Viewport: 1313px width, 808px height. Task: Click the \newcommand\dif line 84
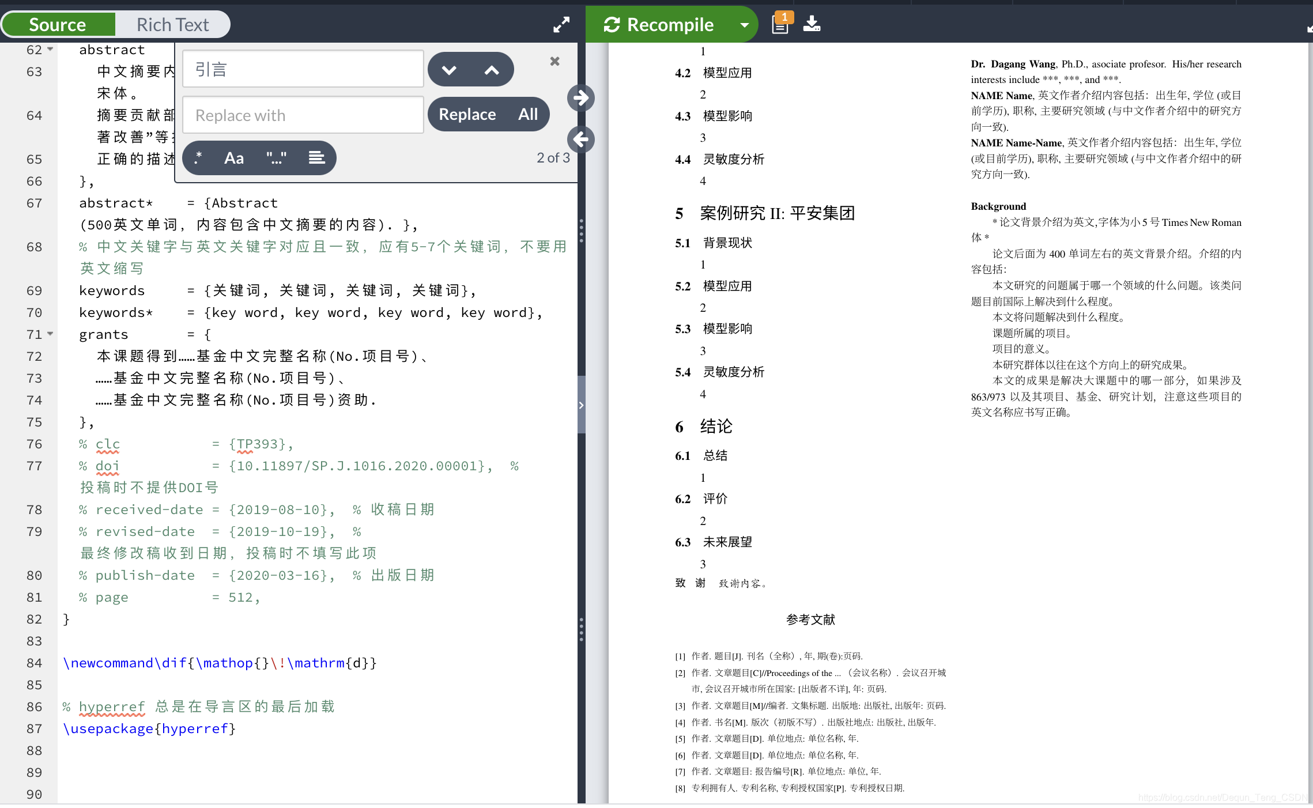220,663
